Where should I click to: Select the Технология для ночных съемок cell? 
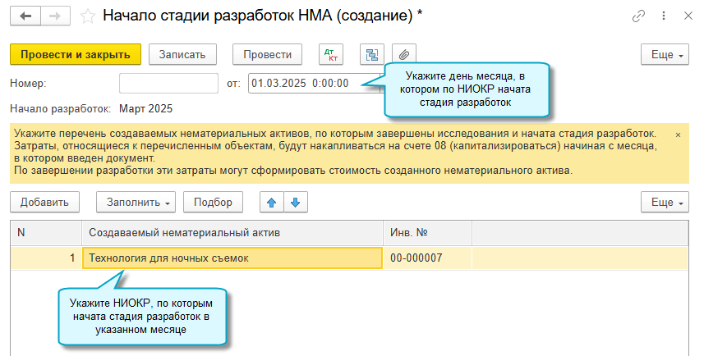(x=232, y=258)
